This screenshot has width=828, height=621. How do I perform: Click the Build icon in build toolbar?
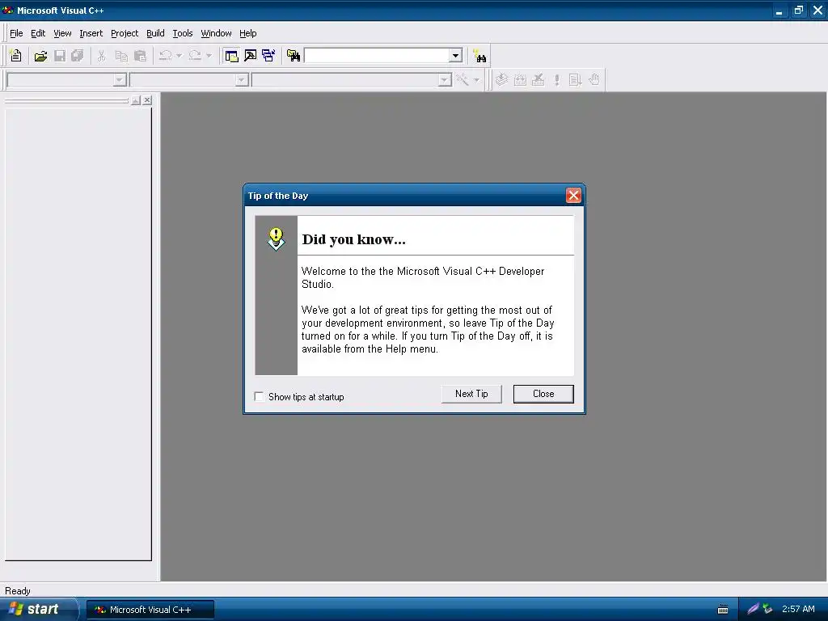(x=520, y=80)
